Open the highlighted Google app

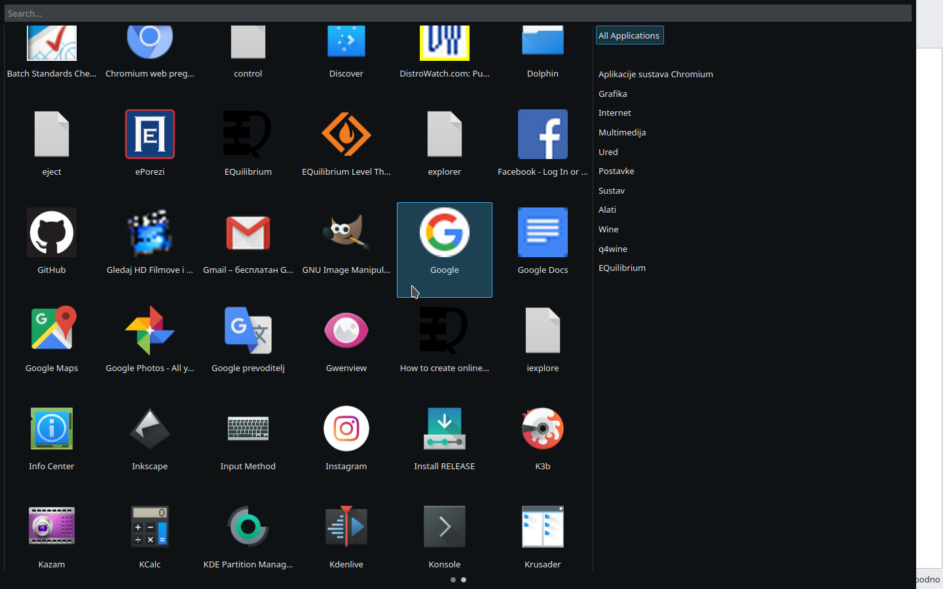(445, 249)
